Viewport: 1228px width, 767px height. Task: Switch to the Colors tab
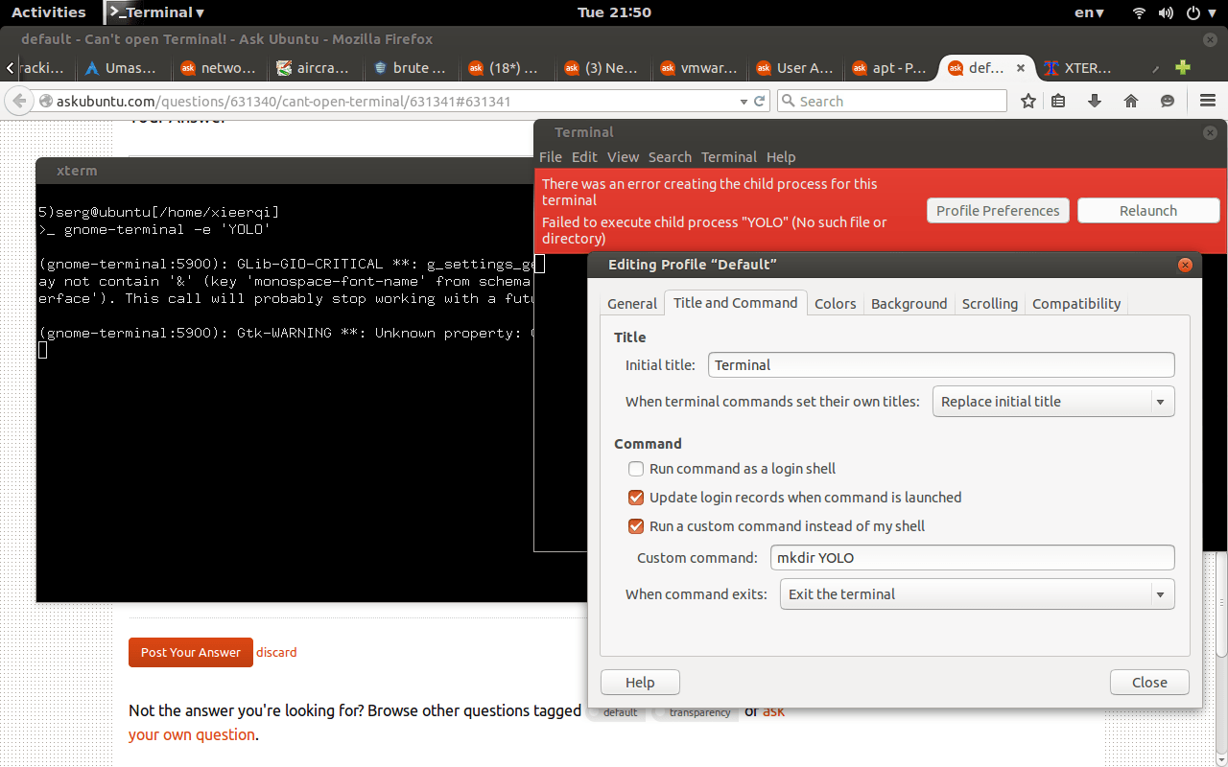(x=835, y=303)
